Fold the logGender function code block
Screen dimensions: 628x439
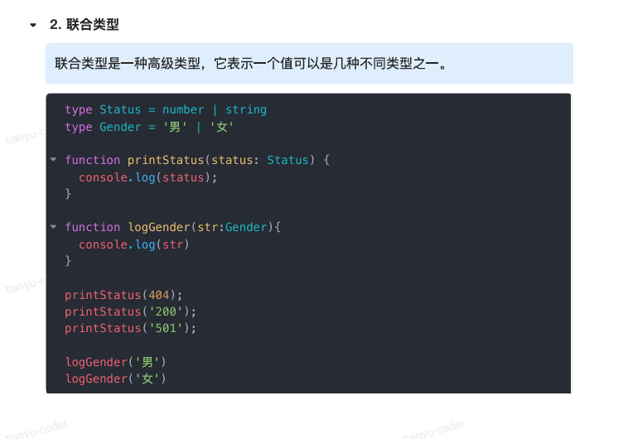point(53,227)
